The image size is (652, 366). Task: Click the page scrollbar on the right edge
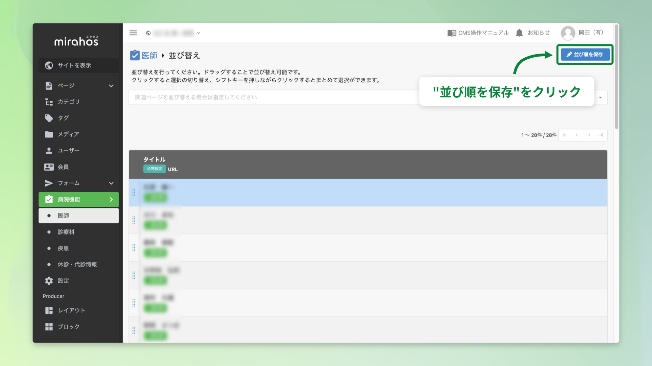pos(616,77)
